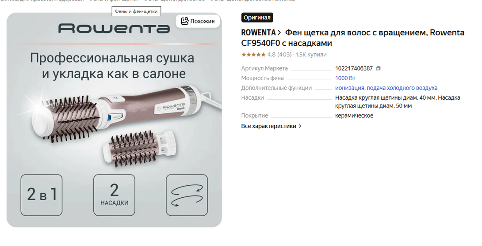Click the Фены-щётки для волос Rowenta breadcrumb
Screen dimensions: 482x246
pos(252,0)
